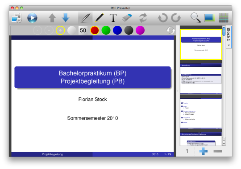Open the display settings icon

click(17, 18)
